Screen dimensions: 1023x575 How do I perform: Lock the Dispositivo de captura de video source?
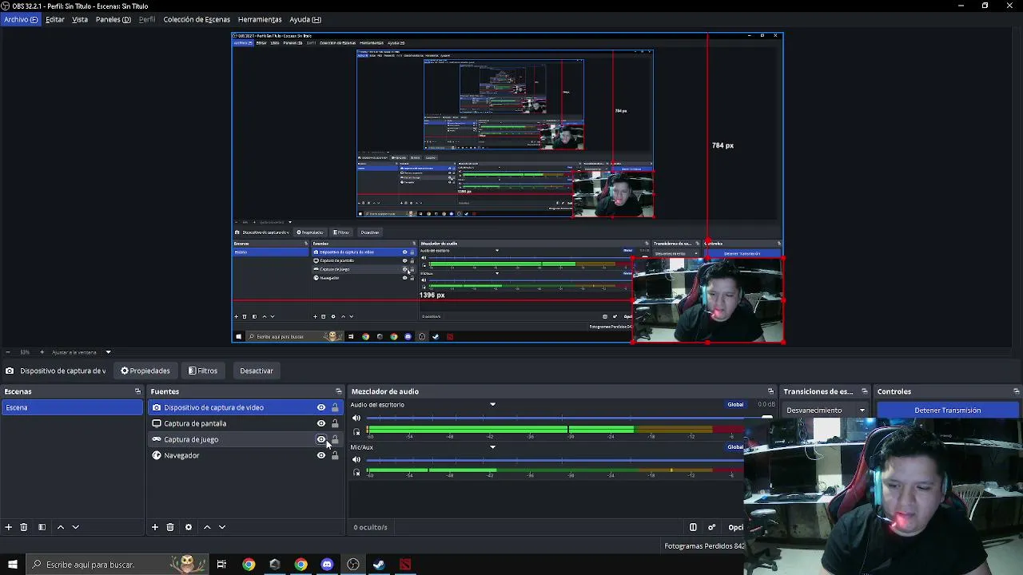click(x=335, y=407)
